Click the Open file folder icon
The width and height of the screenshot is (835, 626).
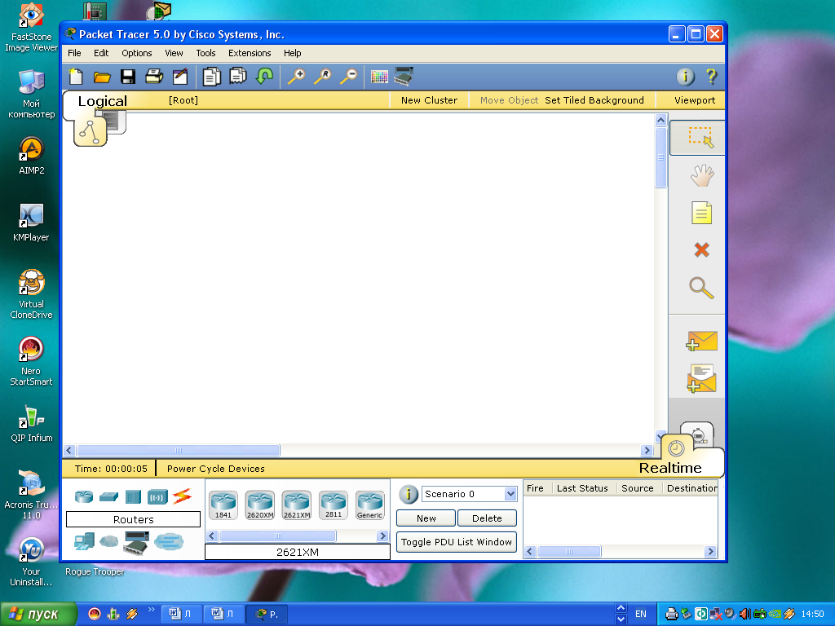102,77
